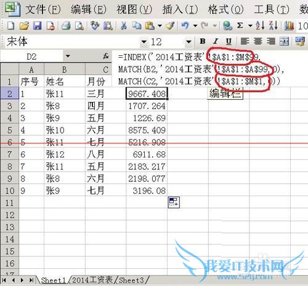Image resolution: width=308 pixels, height=286 pixels.
Task: Select the cell with 八月
Action: (105, 154)
